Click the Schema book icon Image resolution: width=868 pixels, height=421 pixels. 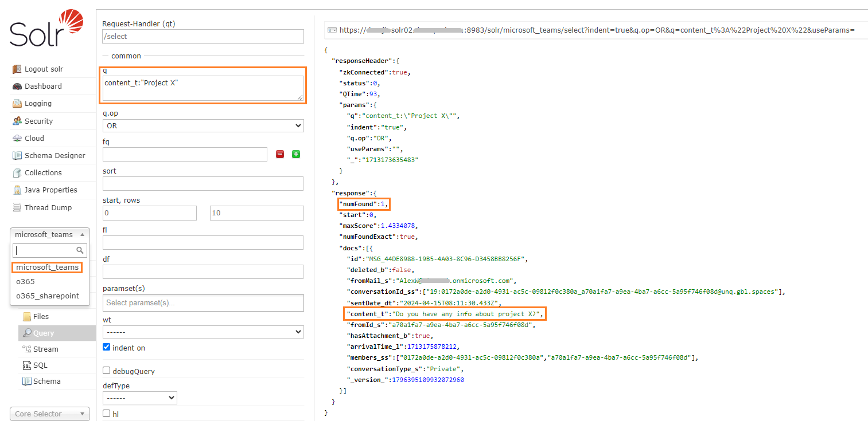(27, 381)
